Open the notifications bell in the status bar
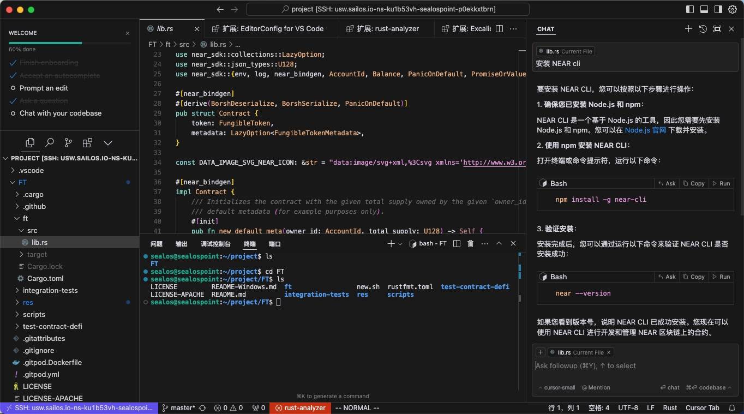The width and height of the screenshot is (744, 414). 731,407
